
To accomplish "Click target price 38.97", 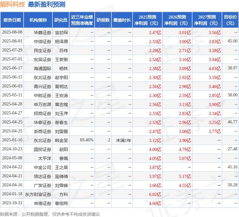I will tap(232, 68).
